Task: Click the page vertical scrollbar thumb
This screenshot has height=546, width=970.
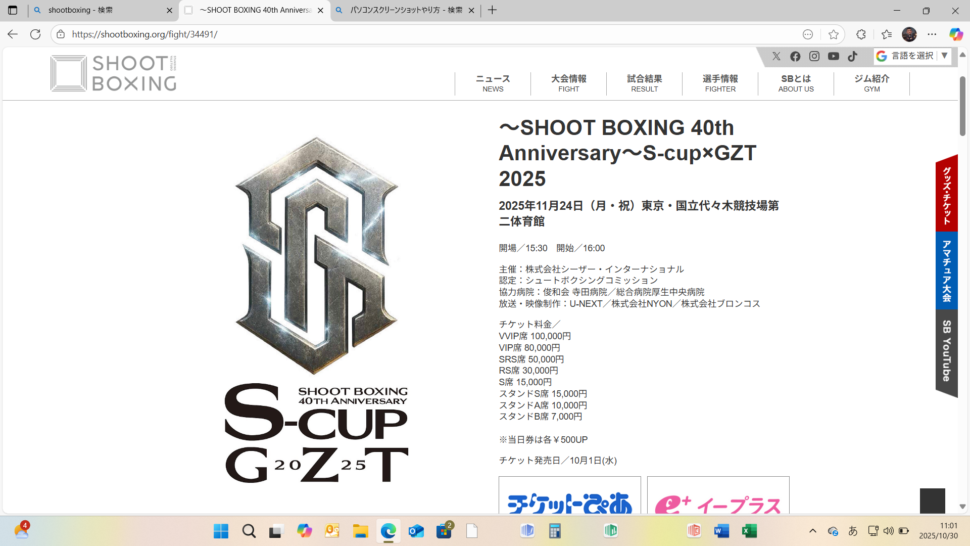Action: (x=962, y=106)
